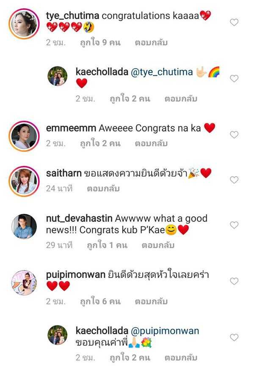Reply to tye_chutima's comment

151,42
